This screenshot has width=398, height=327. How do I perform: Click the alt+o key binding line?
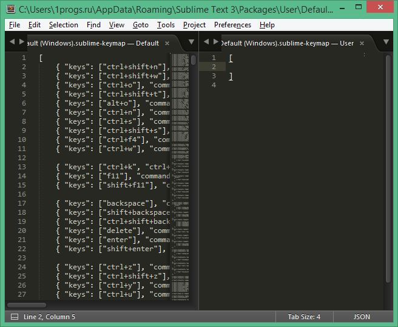[113, 103]
